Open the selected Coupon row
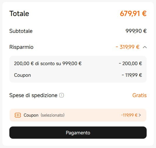The image size is (156, 148). point(78,115)
